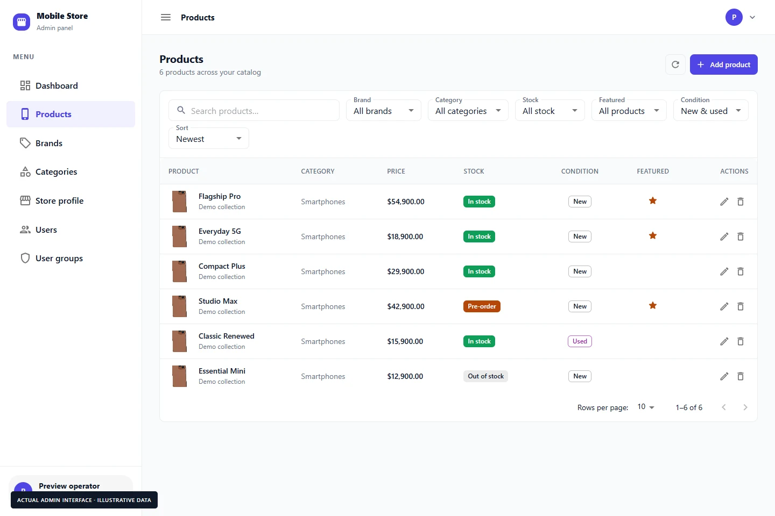Image resolution: width=775 pixels, height=516 pixels.
Task: Click the Out of stock badge
Action: point(485,376)
